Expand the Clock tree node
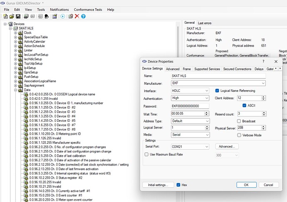Viewport: 287px width, 202px height. click(16, 32)
